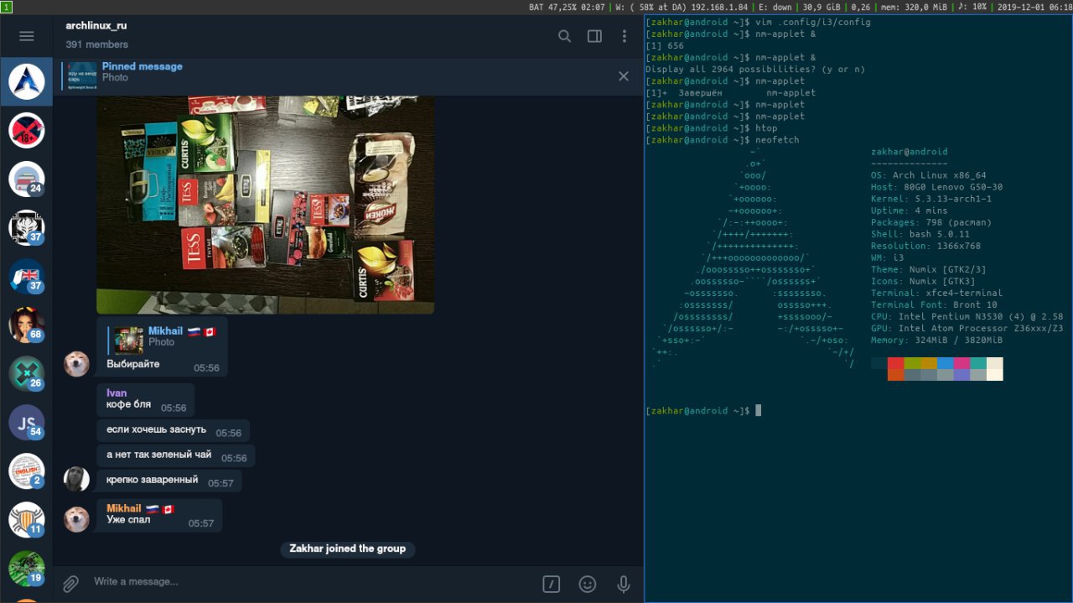Switch to i3 workspace 1

coord(6,7)
